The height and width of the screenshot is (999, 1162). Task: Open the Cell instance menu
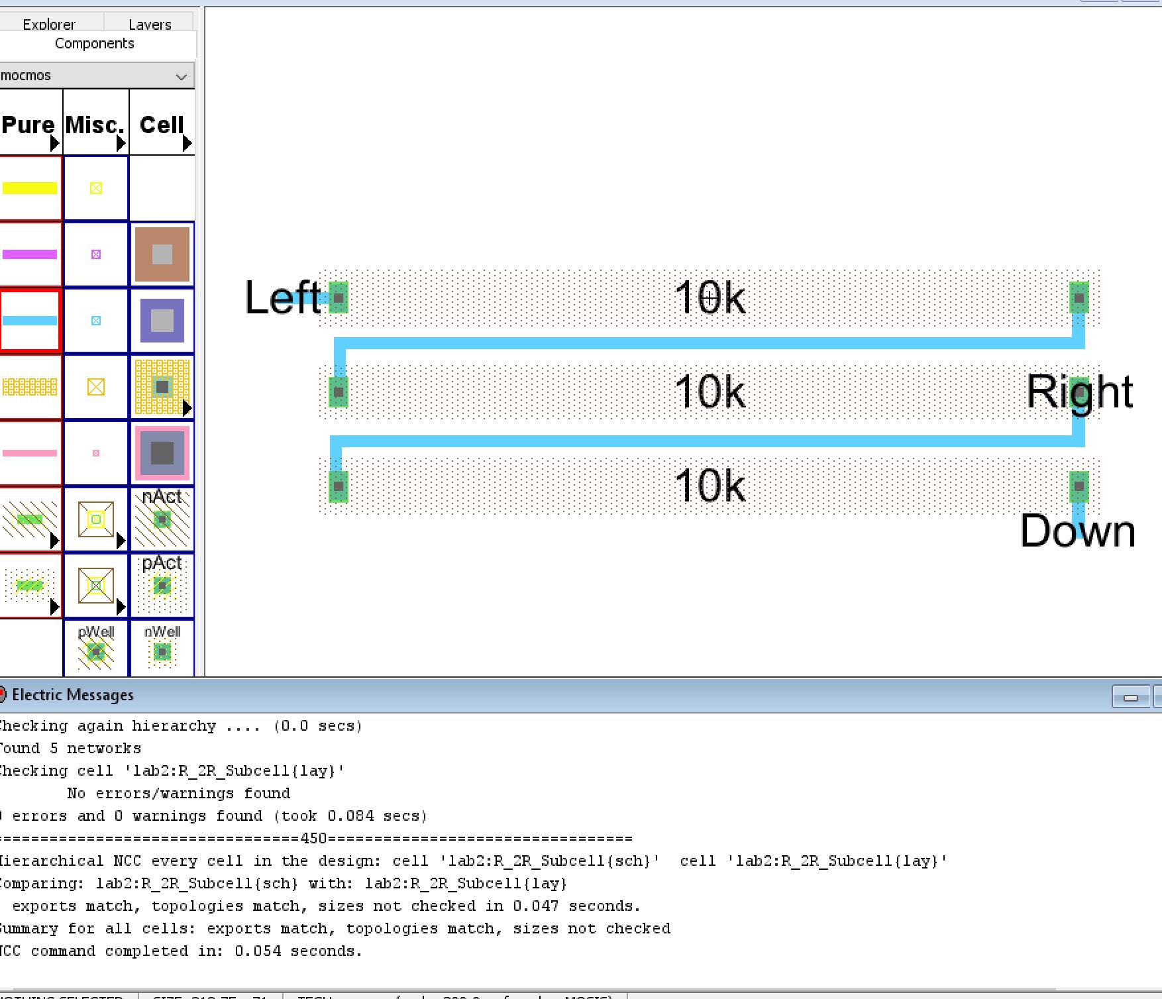click(162, 125)
